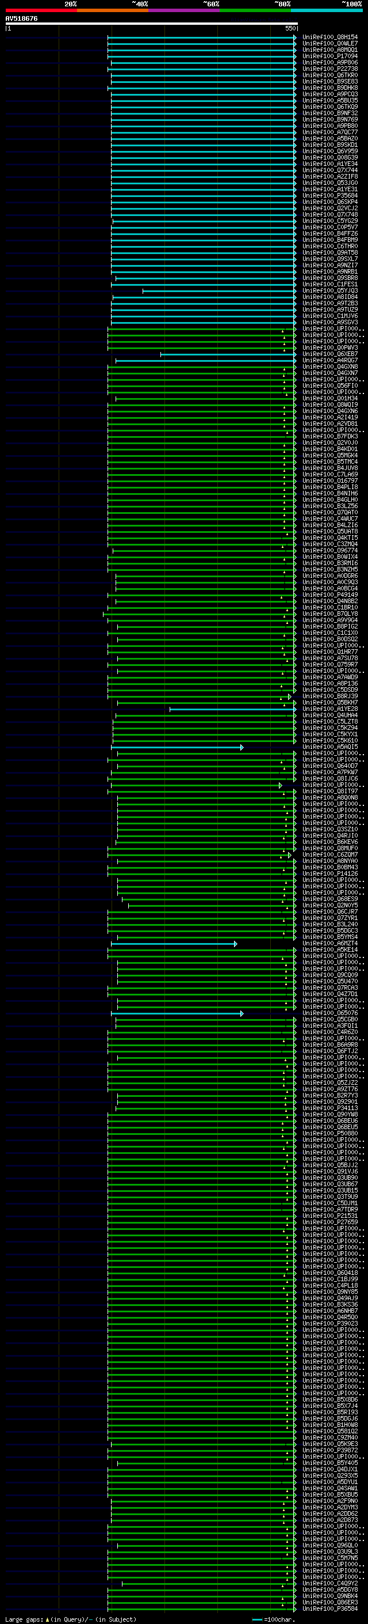The height and width of the screenshot is (1624, 368).
Task: Select hit UniRef100_P35684
Action: tap(330, 195)
